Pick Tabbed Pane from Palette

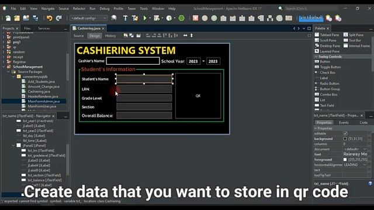(x=327, y=35)
